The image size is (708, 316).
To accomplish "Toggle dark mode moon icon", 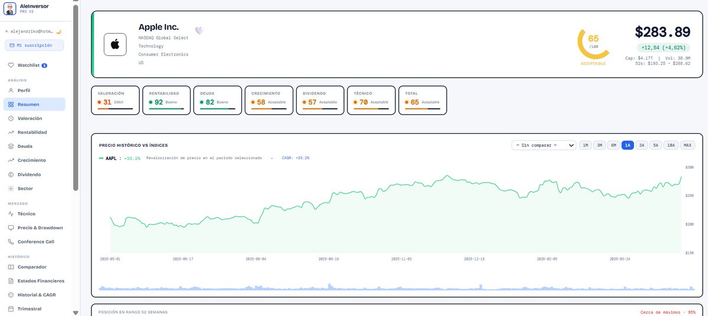I will [59, 31].
